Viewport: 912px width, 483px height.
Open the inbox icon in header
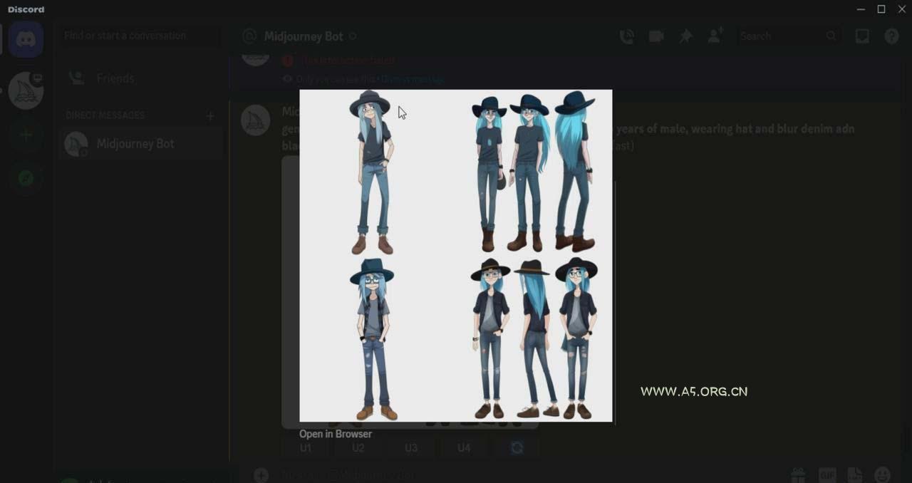click(862, 36)
